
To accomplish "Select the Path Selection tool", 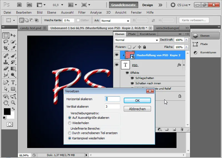I will coord(6,89).
